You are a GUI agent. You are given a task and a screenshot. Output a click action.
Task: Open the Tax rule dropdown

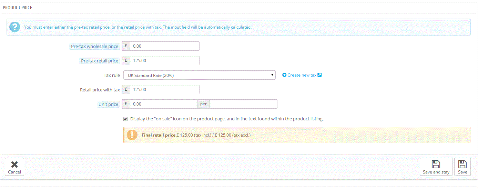(x=199, y=75)
